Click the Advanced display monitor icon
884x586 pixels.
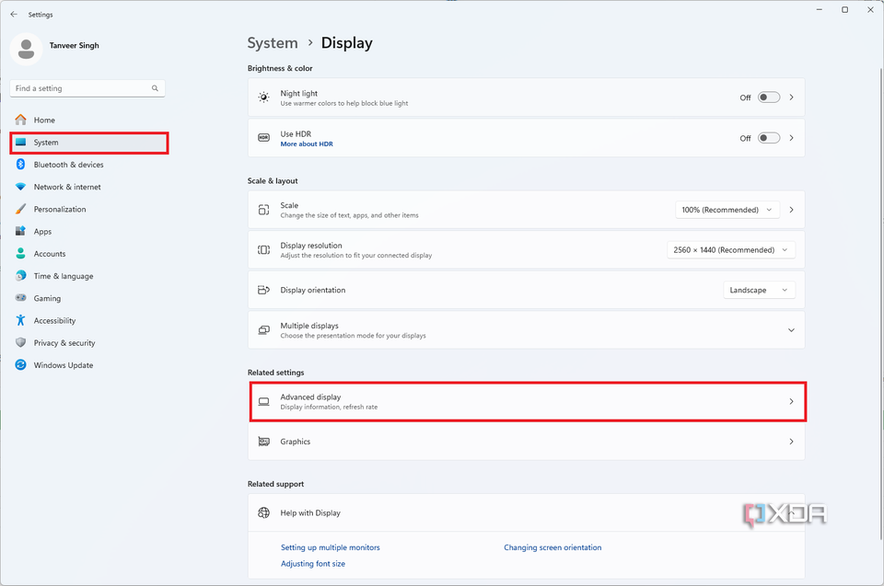264,401
